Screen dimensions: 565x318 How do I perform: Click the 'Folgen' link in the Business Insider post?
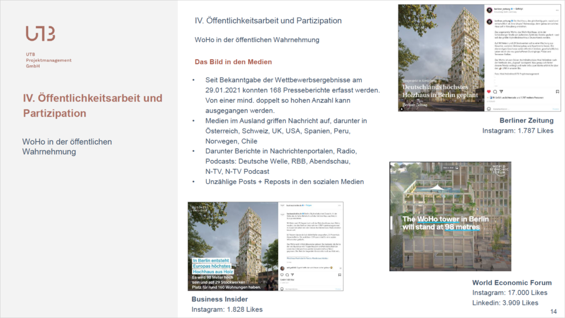pyautogui.click(x=309, y=205)
